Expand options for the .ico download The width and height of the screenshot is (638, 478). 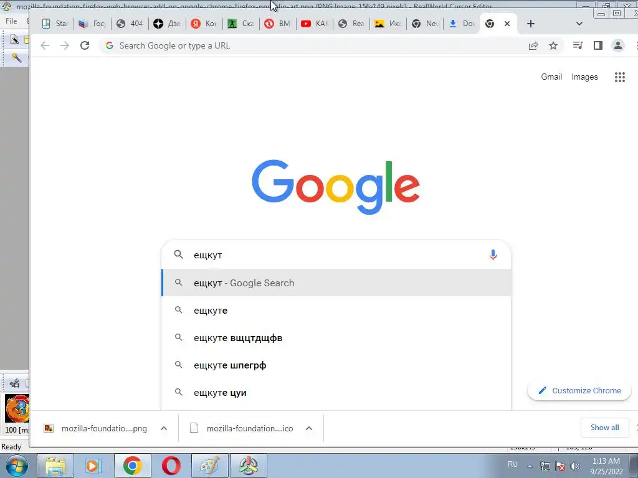[309, 428]
